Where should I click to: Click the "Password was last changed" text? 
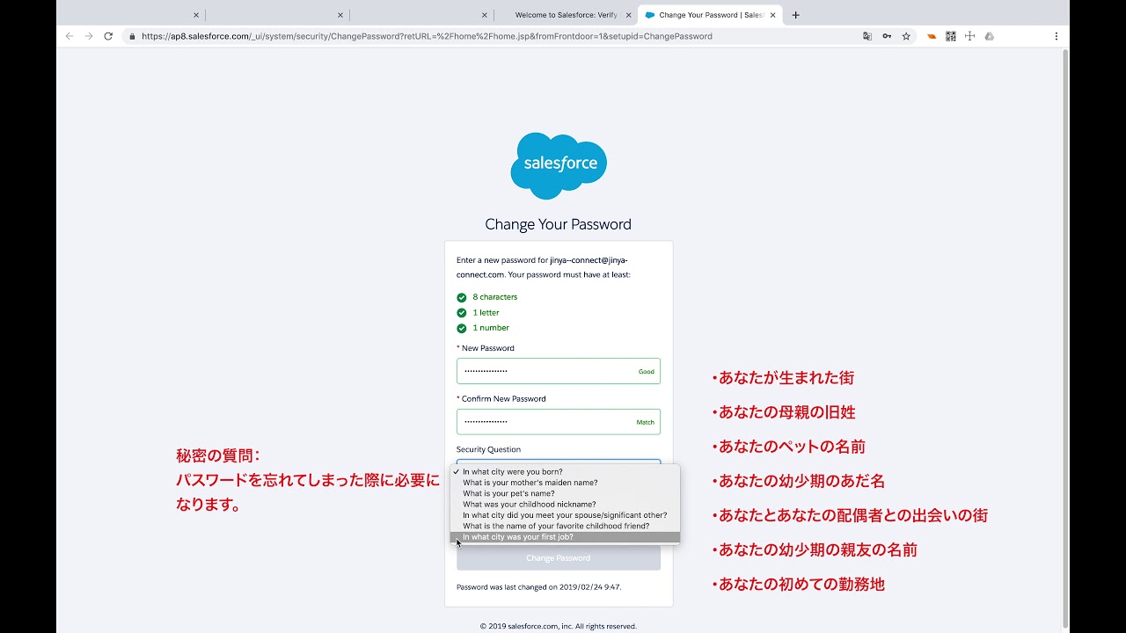point(538,586)
